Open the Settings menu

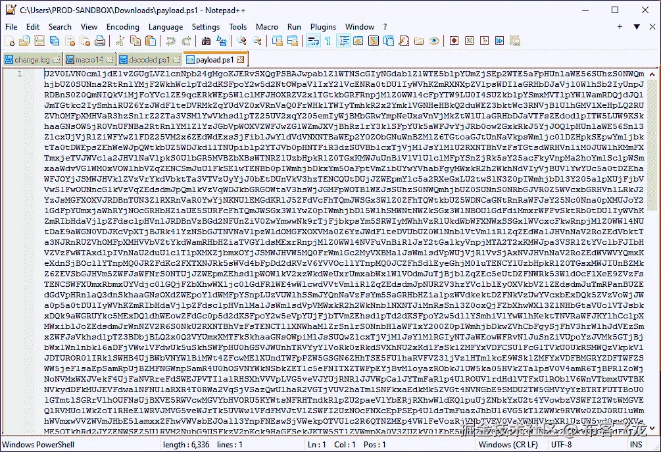click(x=206, y=26)
